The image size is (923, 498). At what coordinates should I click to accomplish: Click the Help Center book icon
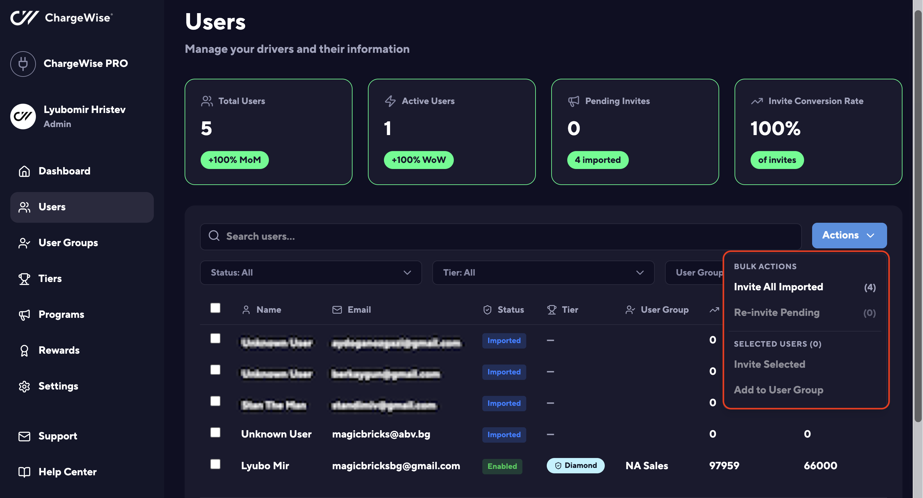pyautogui.click(x=24, y=472)
